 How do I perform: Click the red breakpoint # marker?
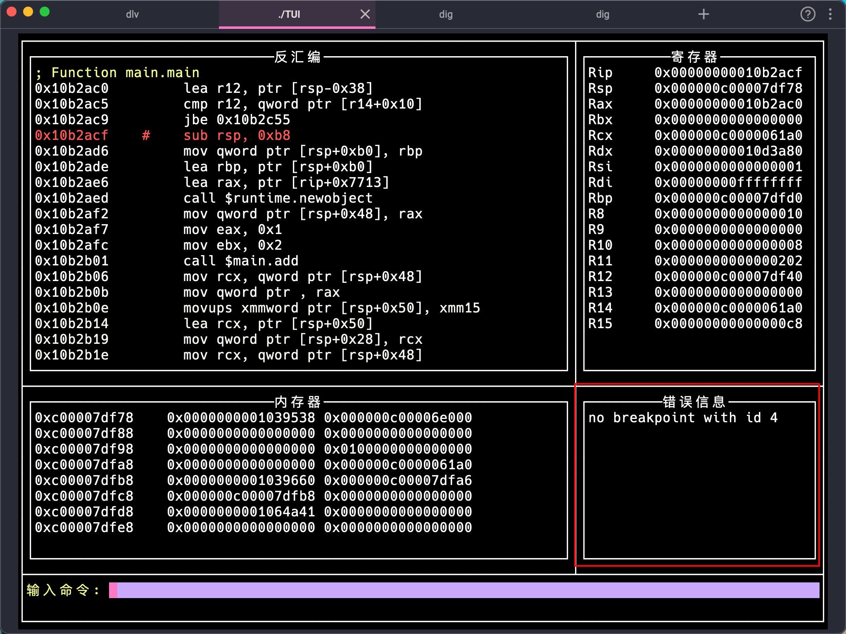coord(146,135)
